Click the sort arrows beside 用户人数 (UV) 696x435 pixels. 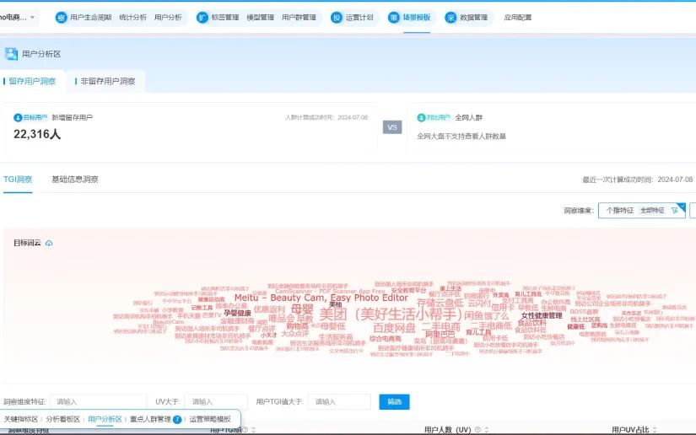click(x=487, y=429)
